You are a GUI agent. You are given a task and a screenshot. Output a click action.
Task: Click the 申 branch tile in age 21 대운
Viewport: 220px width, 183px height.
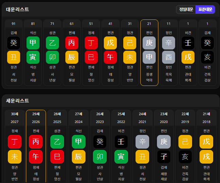tap(149, 57)
